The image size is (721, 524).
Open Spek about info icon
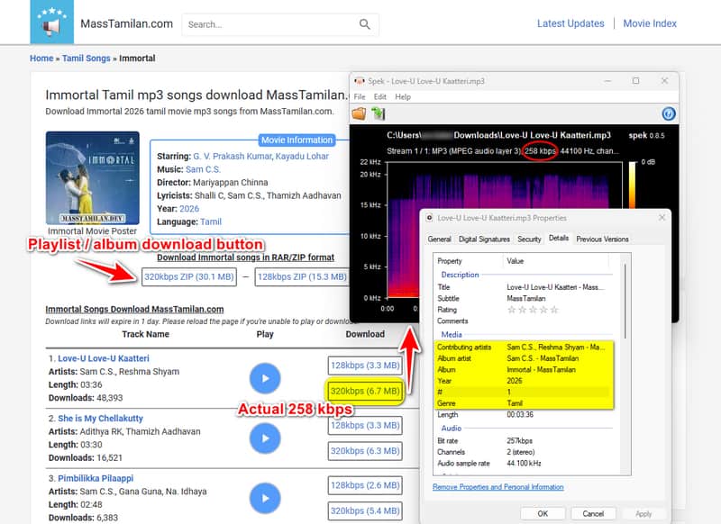pos(669,113)
